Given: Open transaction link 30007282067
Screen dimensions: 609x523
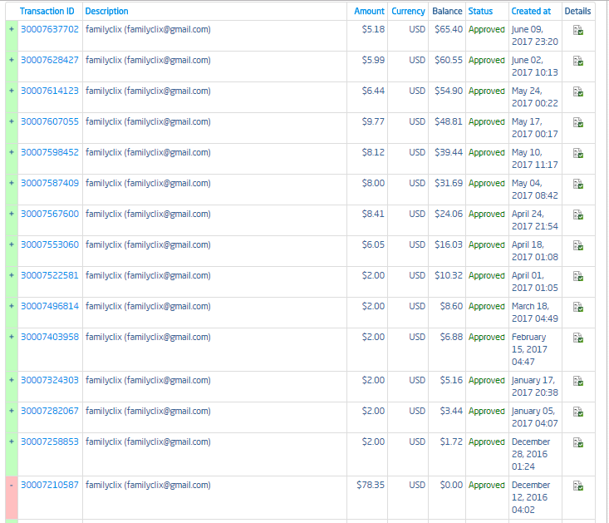Looking at the screenshot, I should [50, 411].
